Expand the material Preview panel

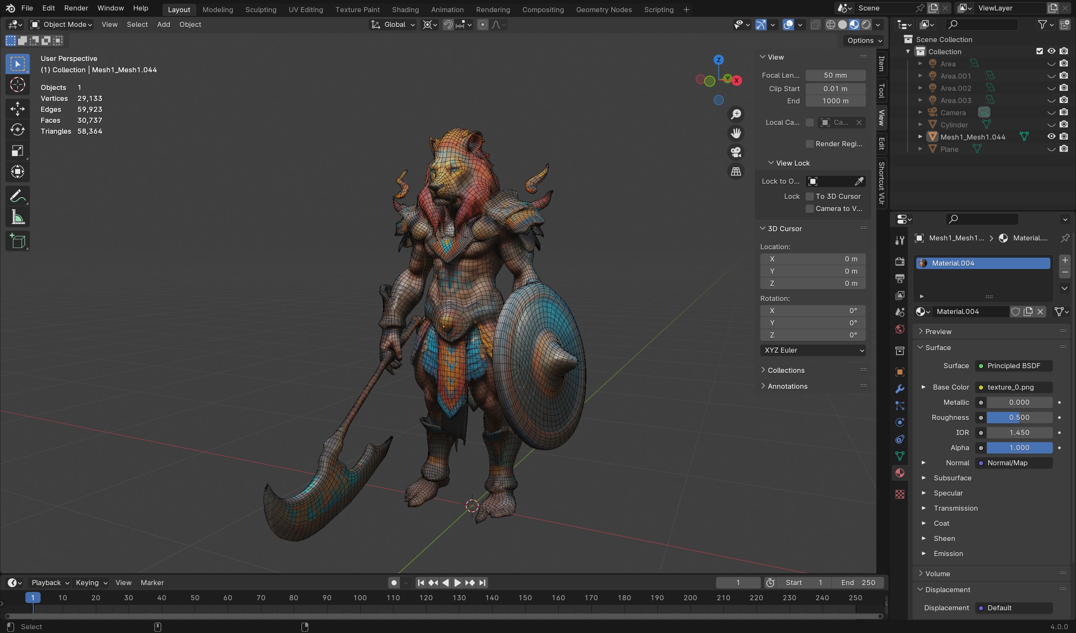coord(938,332)
